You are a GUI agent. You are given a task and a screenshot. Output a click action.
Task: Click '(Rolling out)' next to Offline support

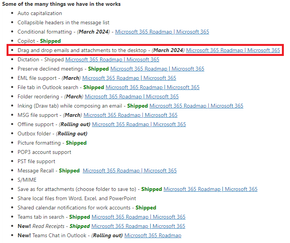point(74,124)
